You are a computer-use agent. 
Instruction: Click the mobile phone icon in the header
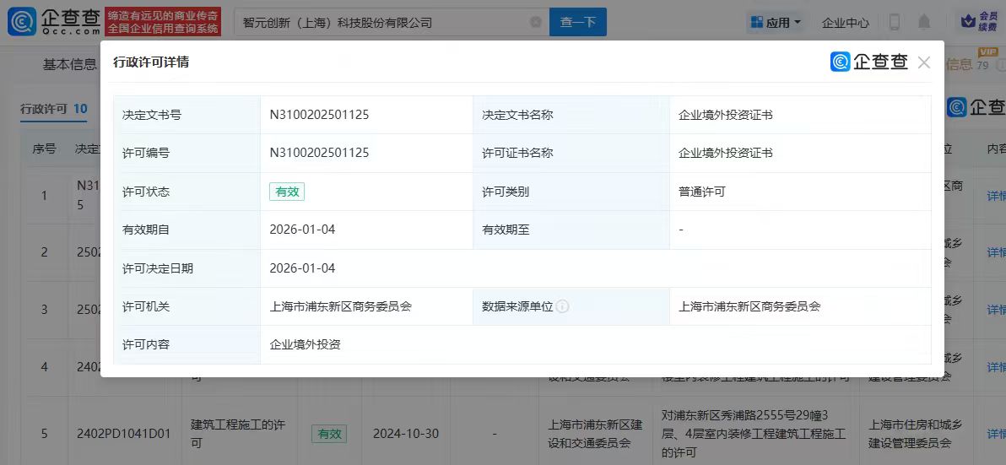pyautogui.click(x=895, y=22)
